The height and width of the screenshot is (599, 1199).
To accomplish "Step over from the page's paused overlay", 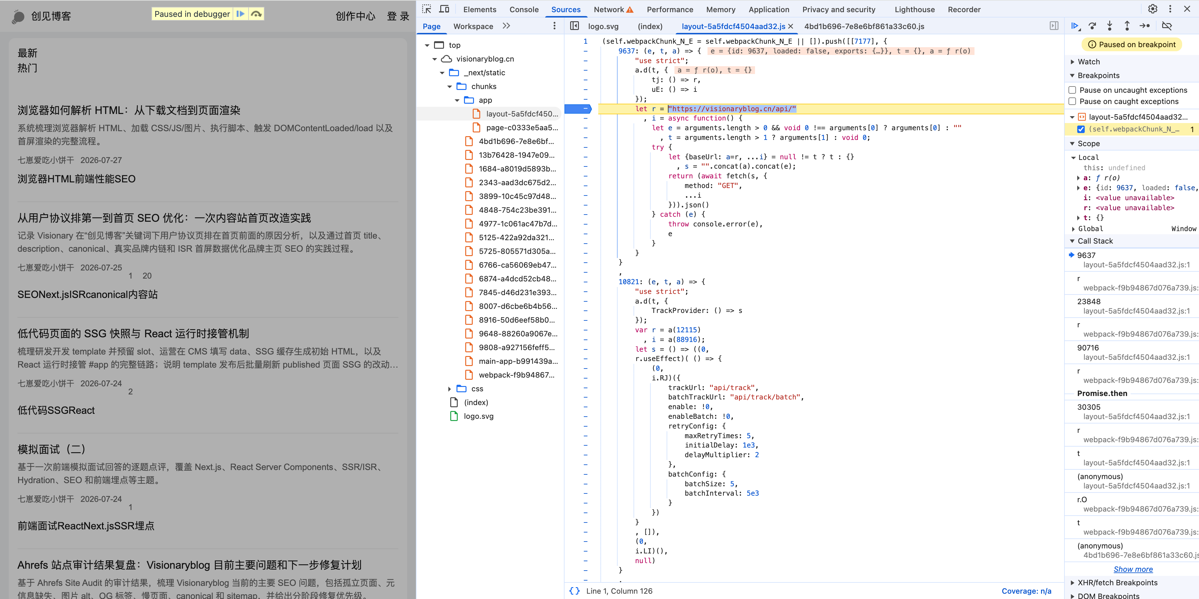I will 256,14.
